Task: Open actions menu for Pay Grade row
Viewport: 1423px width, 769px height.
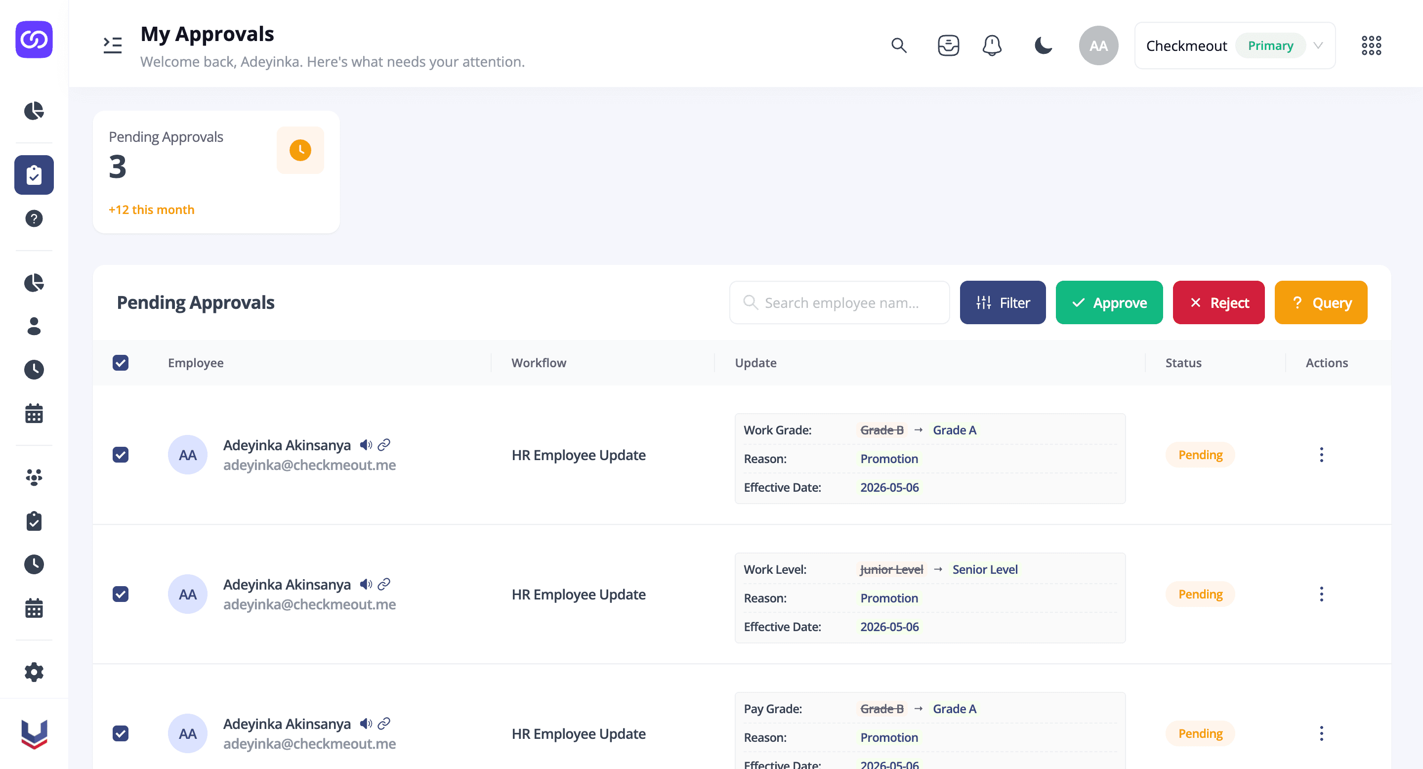Action: [x=1321, y=733]
